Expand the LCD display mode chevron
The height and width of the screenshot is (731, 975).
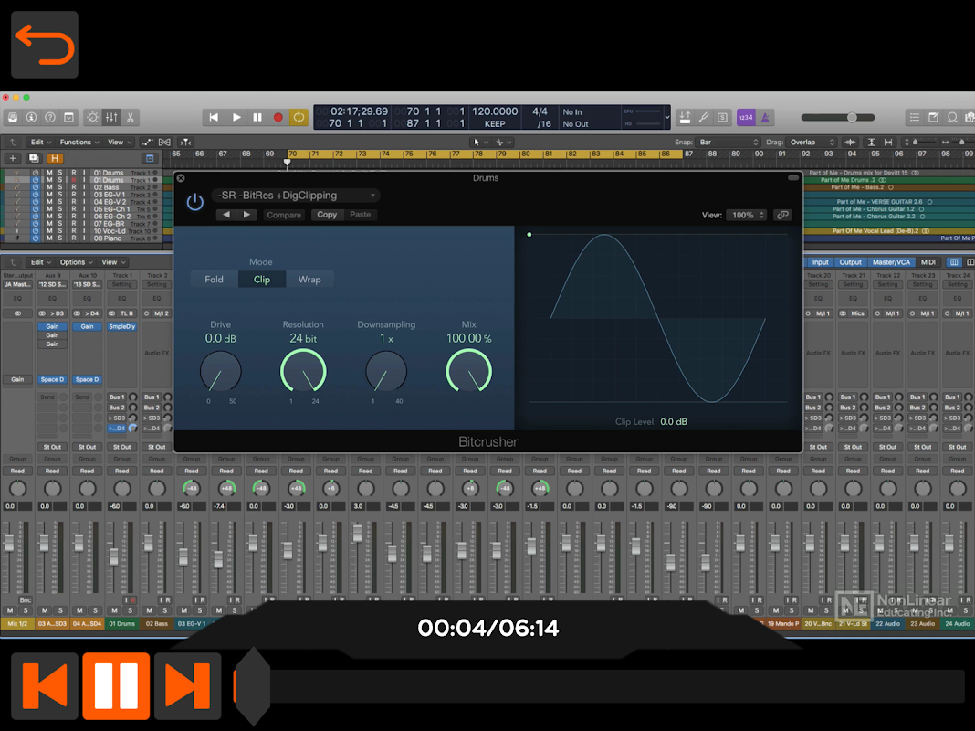point(667,117)
